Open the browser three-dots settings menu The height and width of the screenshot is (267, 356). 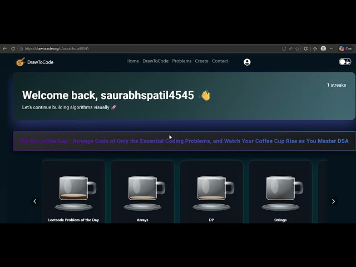click(x=332, y=48)
